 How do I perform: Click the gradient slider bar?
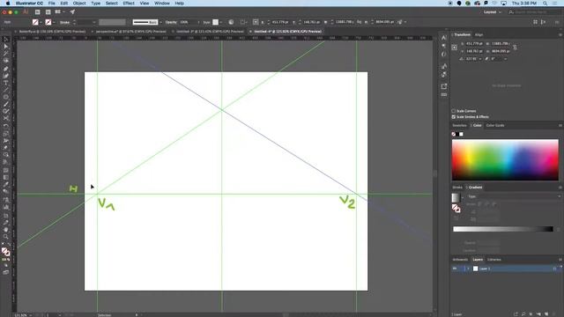(x=503, y=229)
